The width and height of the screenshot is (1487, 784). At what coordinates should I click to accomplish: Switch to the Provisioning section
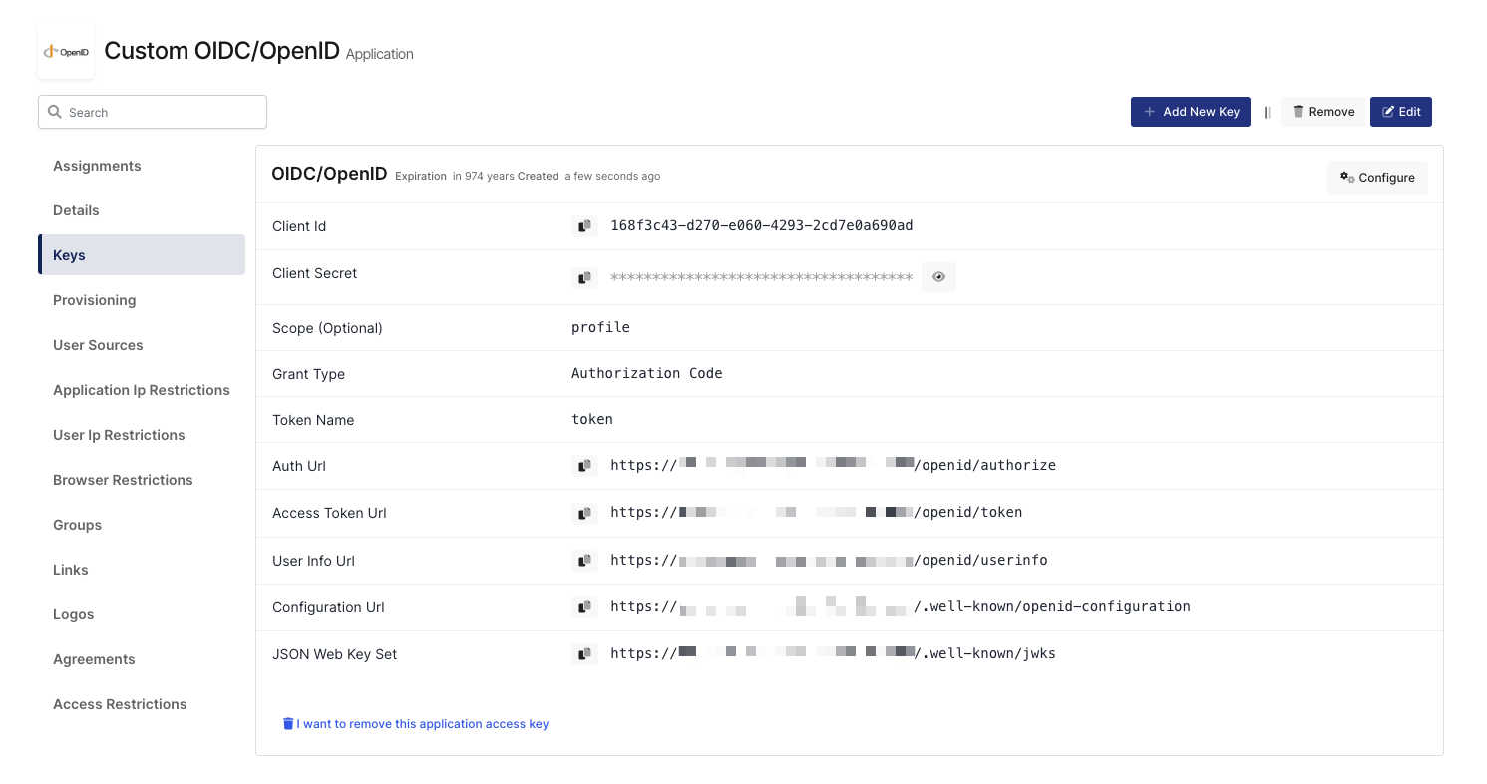(94, 300)
